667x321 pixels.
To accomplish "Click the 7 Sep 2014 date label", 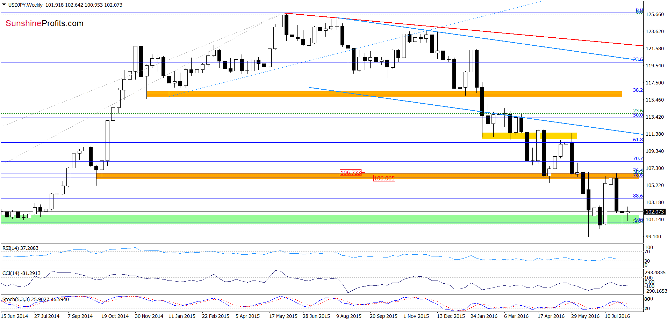I will click(x=80, y=316).
